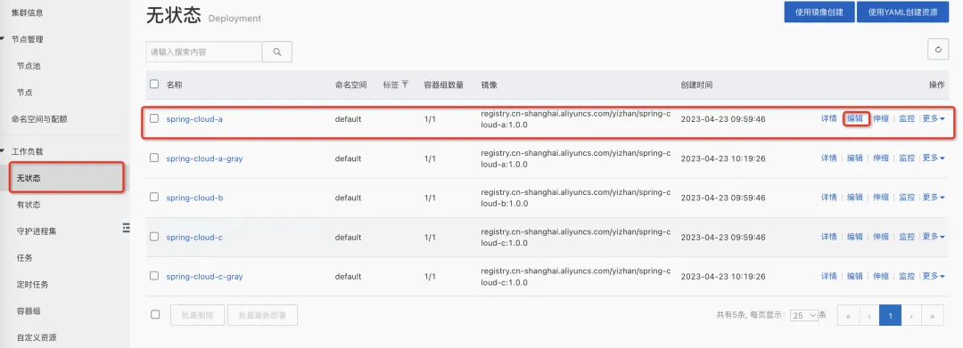Viewport: 963px width, 348px height.
Task: Go to the next page arrow
Action: pos(911,316)
